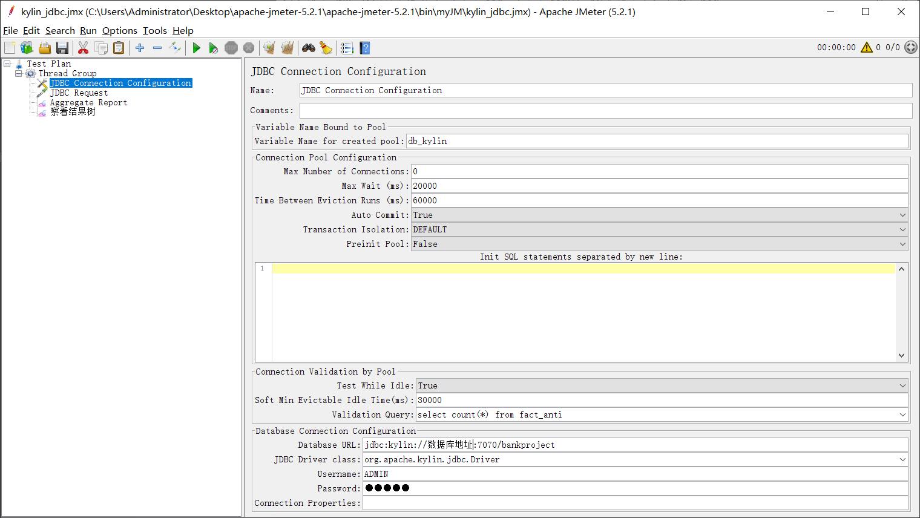Screen dimensions: 920x518
Task: Paste element using clipboard icon
Action: coord(119,48)
